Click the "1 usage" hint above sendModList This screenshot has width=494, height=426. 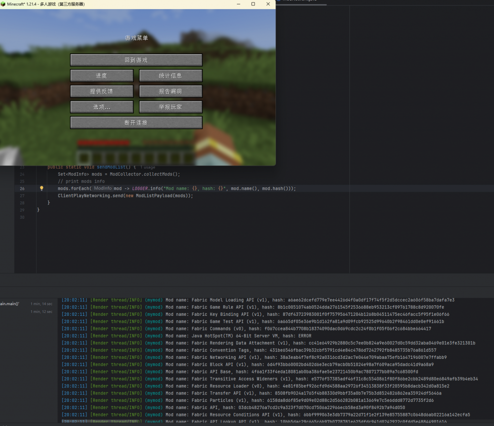tap(148, 167)
